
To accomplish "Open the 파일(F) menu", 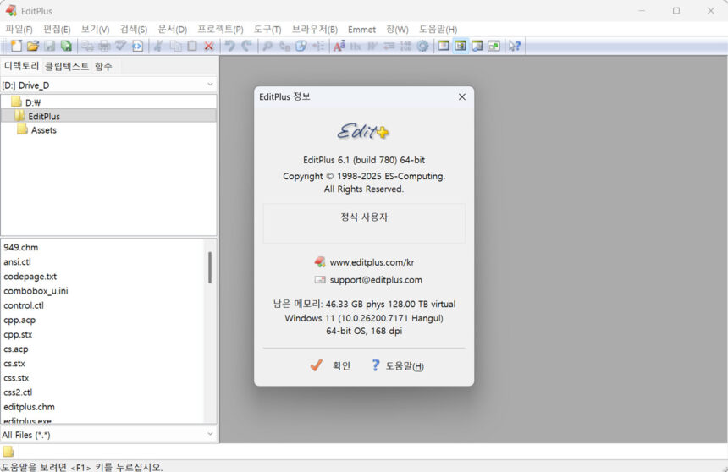I will coord(19,30).
